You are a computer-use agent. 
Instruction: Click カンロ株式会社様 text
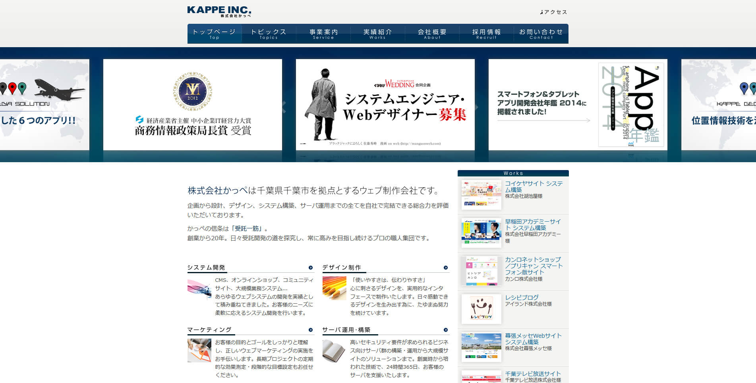coord(524,279)
